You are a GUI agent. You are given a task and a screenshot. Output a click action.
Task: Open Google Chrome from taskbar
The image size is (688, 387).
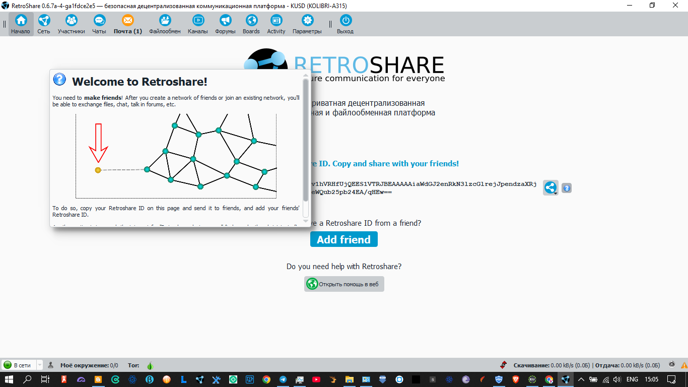pos(266,379)
